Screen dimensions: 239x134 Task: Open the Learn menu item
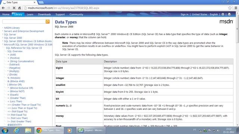point(30,15)
